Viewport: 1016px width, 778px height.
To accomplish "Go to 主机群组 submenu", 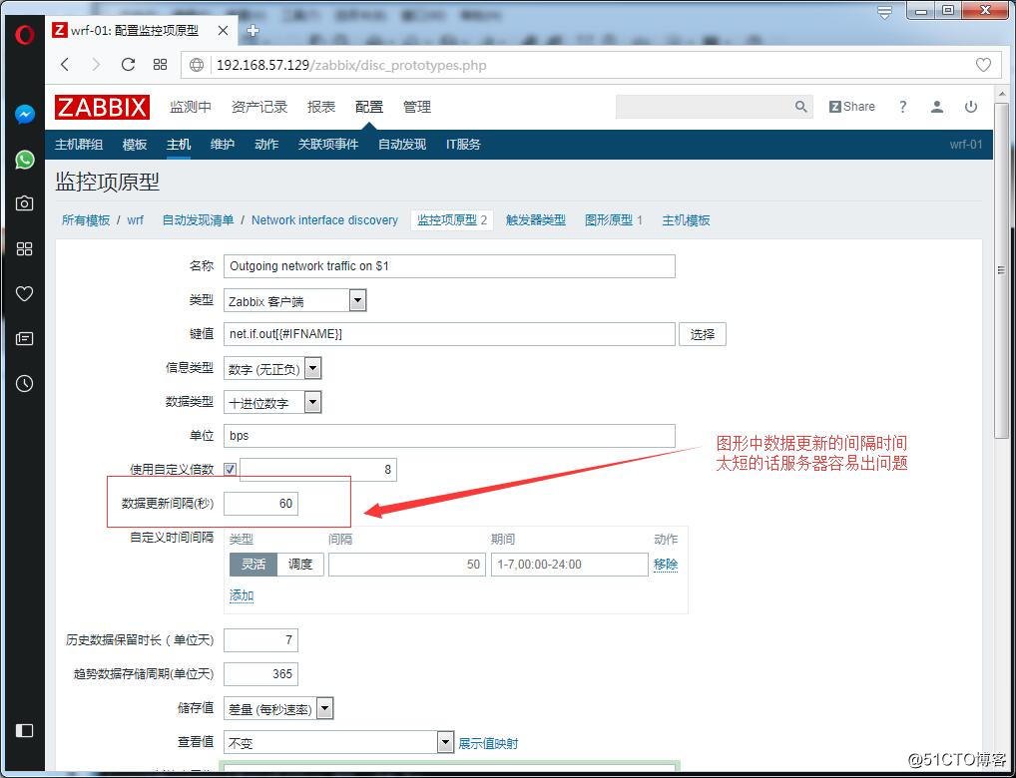I will pyautogui.click(x=79, y=145).
